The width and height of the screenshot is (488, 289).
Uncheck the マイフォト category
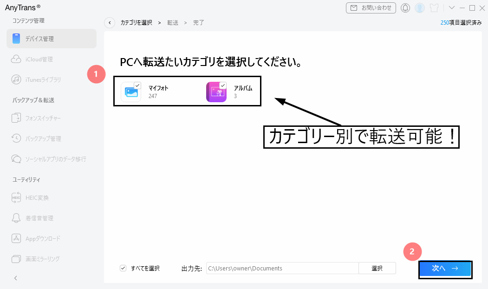(x=137, y=85)
